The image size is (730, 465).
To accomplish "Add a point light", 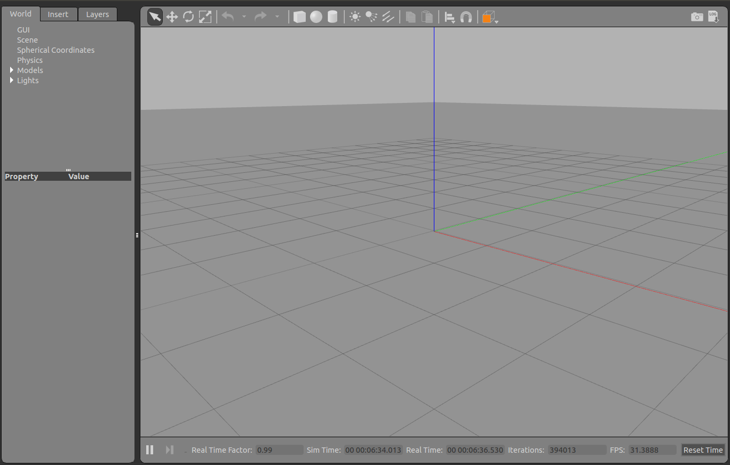I will click(355, 17).
